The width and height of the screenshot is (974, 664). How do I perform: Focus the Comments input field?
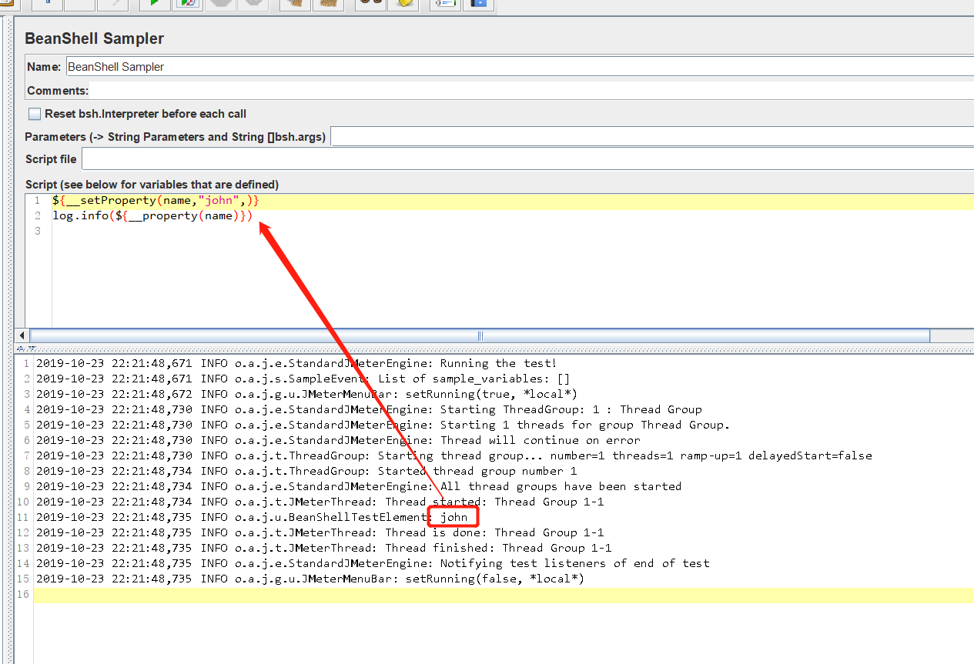[x=532, y=91]
